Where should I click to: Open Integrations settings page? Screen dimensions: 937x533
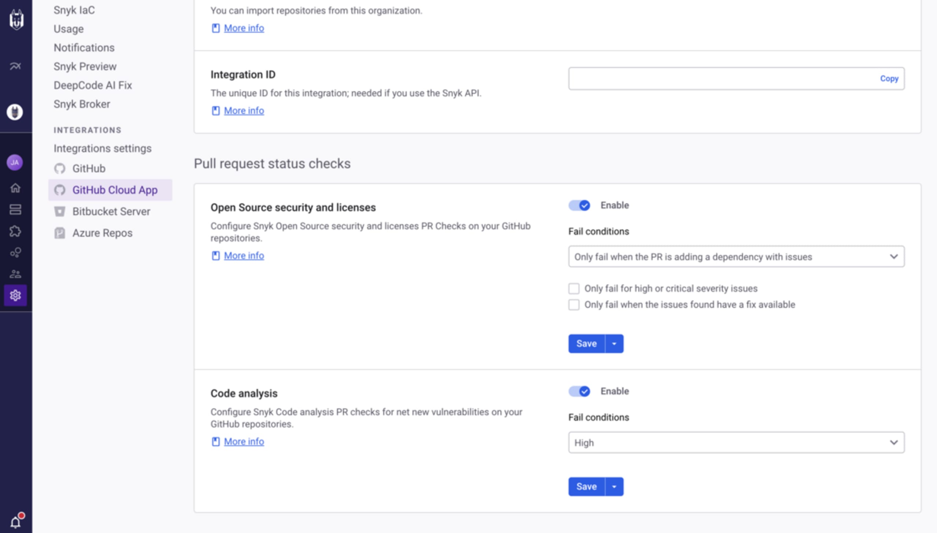pos(102,148)
